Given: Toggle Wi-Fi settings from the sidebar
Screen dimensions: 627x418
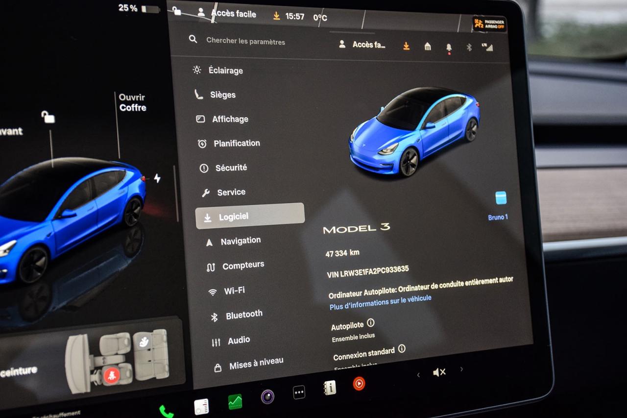Looking at the screenshot, I should [x=234, y=290].
